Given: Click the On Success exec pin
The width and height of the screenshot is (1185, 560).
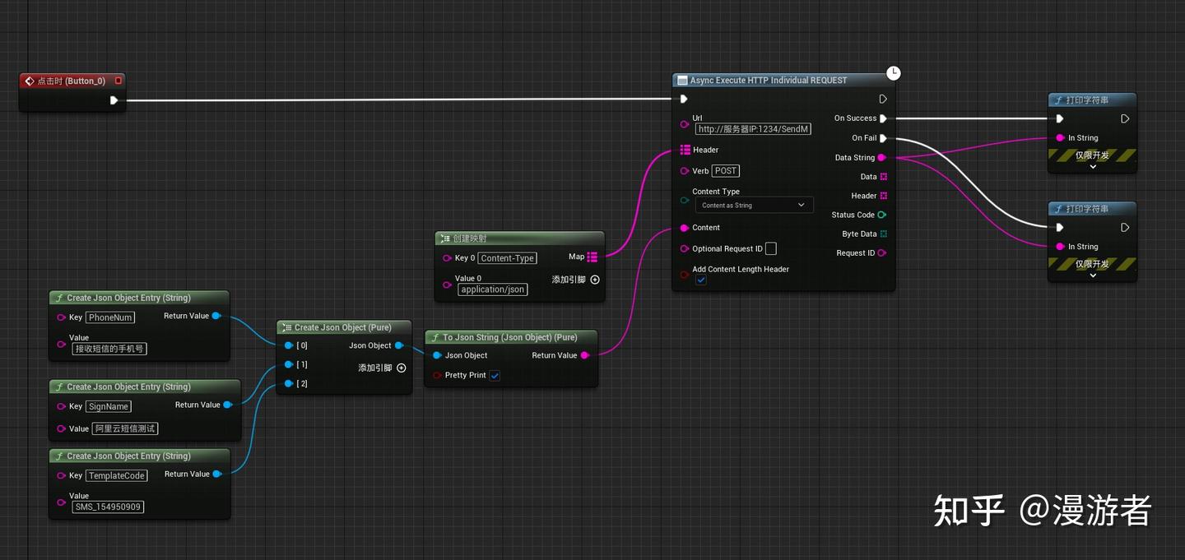Looking at the screenshot, I should coord(883,118).
